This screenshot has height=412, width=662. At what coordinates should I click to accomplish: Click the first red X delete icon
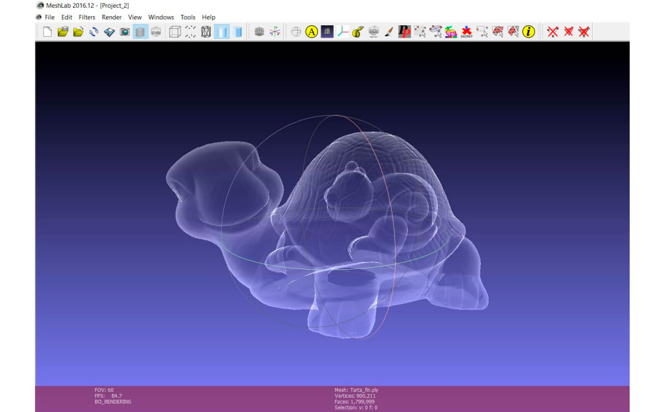pos(553,32)
